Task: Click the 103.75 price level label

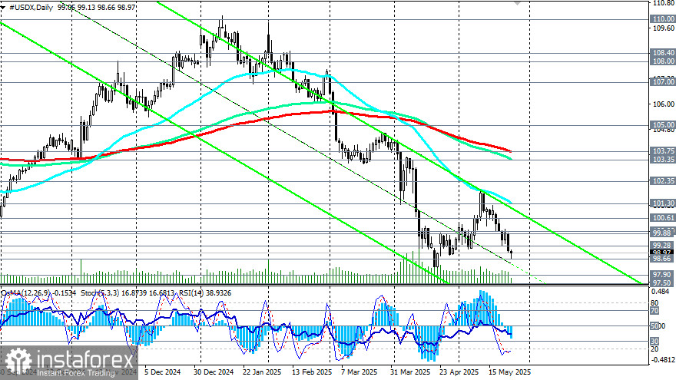Action: coord(663,150)
